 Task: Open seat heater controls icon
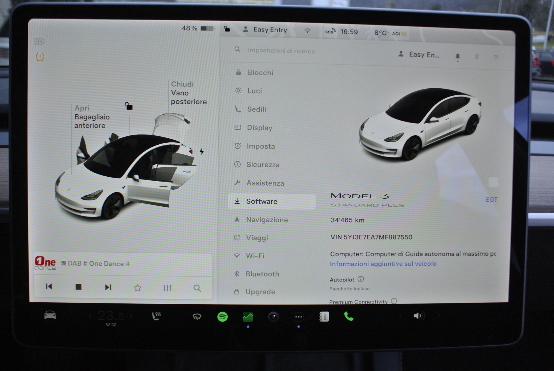coord(156,316)
